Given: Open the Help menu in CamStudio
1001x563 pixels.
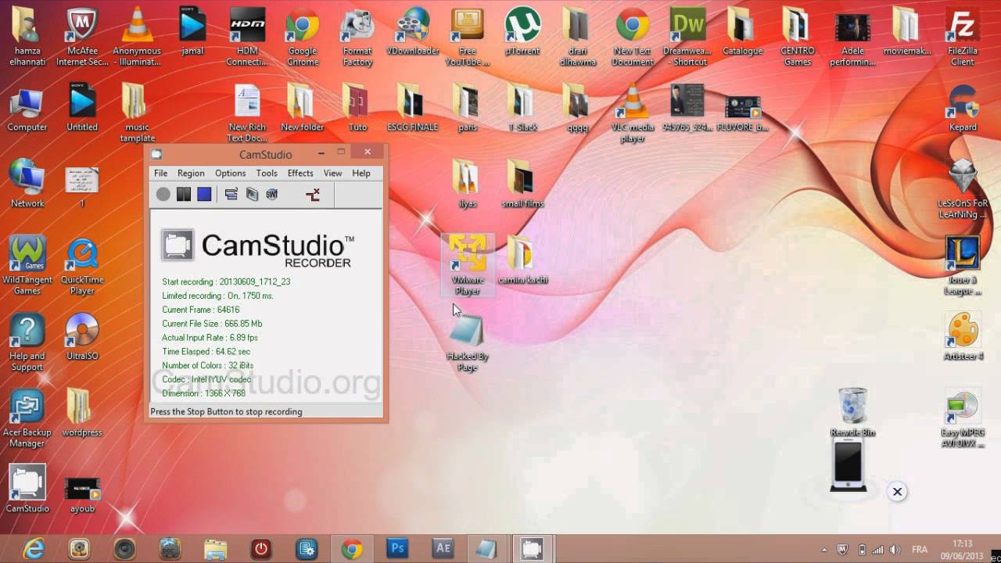Looking at the screenshot, I should (x=361, y=173).
